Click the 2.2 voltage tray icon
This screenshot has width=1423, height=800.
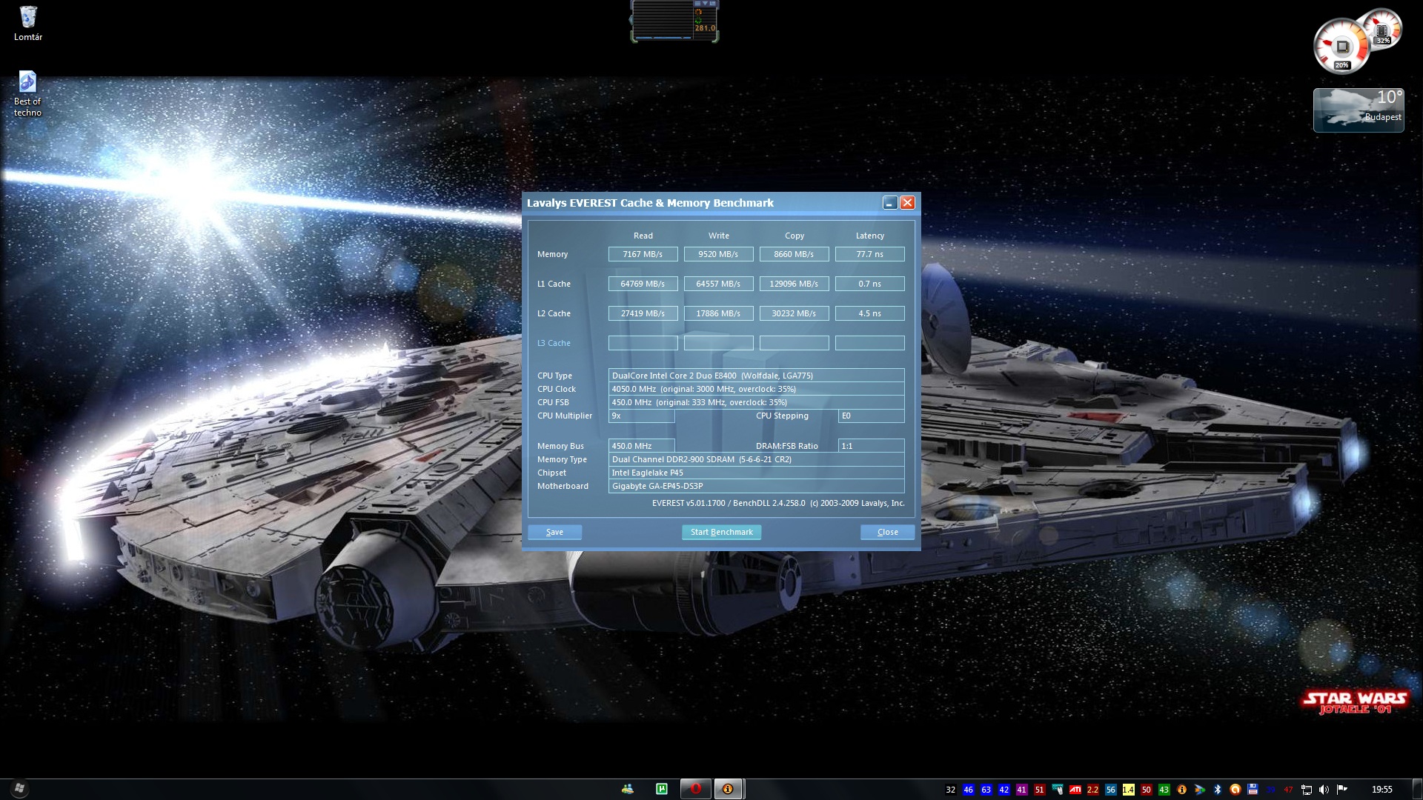(x=1093, y=790)
